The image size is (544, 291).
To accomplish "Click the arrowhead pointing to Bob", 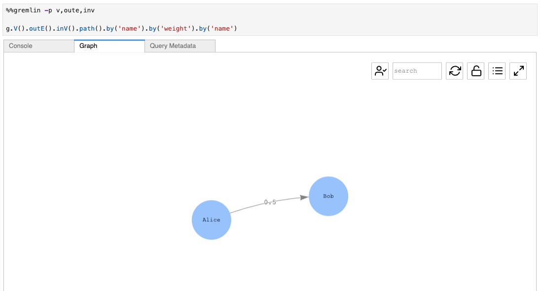I will pos(304,197).
